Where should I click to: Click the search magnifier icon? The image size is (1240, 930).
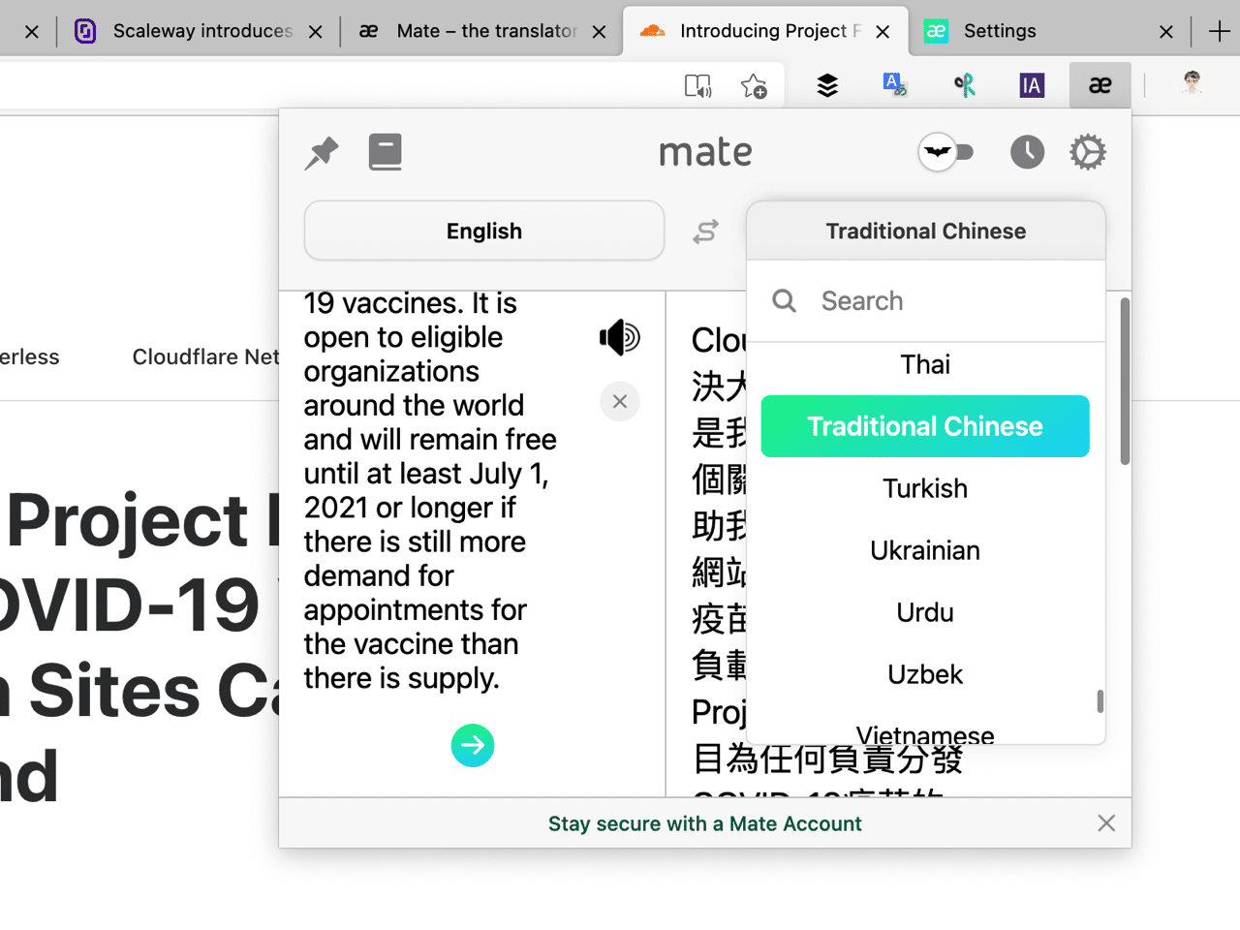[x=785, y=301]
